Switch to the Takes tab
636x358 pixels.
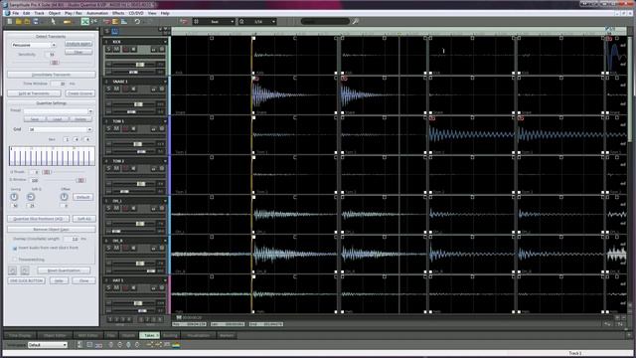click(149, 335)
